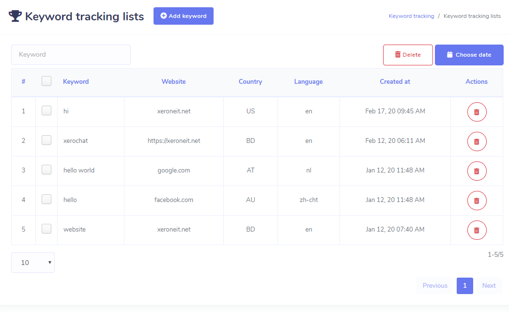Click trash icon for 'xerochat' keyword
The image size is (509, 312).
coord(477,141)
